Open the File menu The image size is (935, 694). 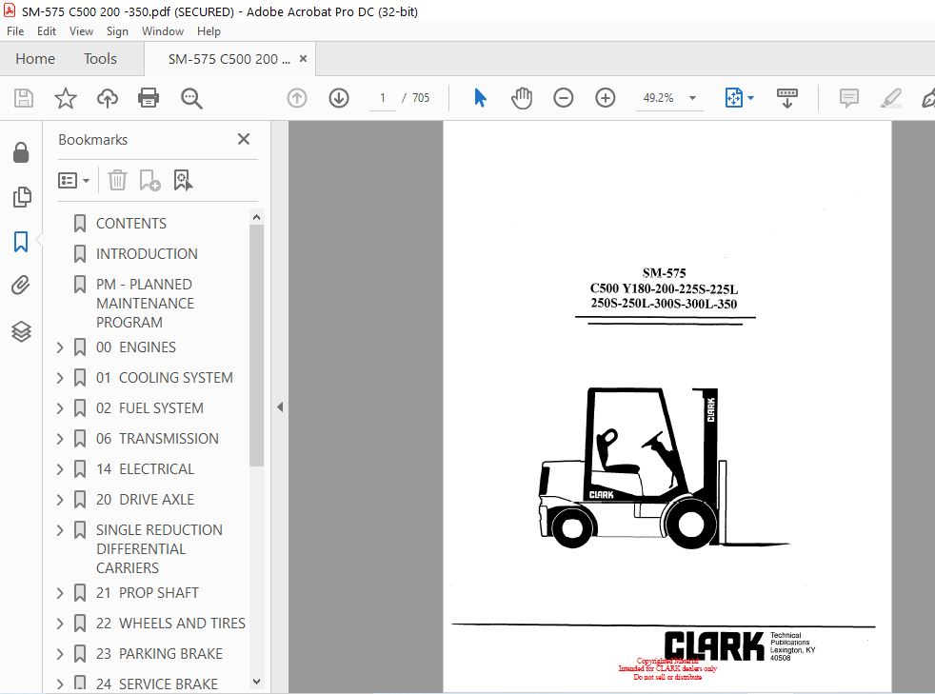point(15,31)
